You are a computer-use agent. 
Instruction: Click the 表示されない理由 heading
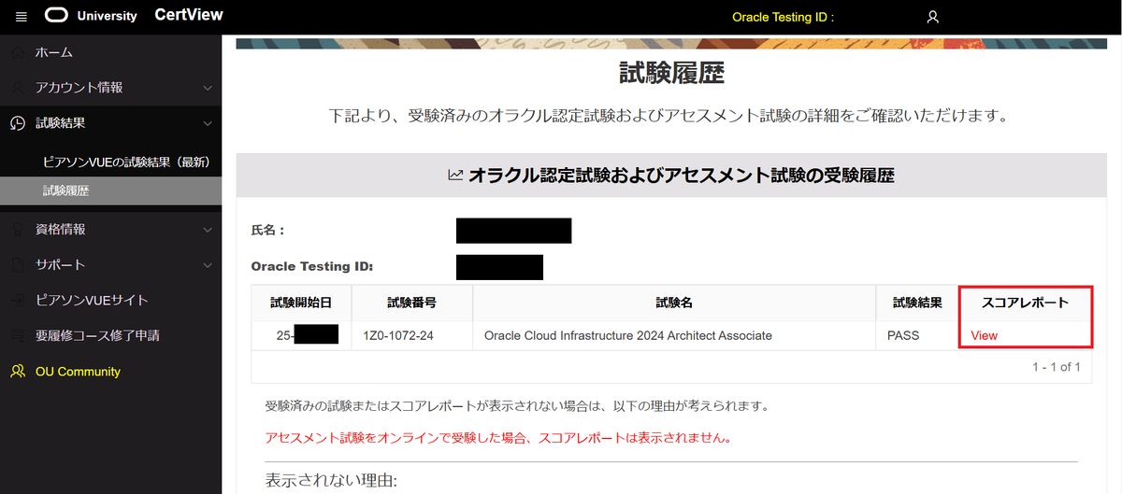[332, 481]
